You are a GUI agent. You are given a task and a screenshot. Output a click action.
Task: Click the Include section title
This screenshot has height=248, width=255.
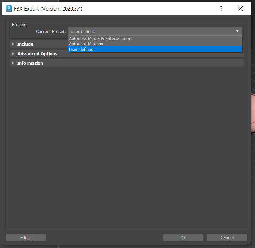(x=25, y=44)
